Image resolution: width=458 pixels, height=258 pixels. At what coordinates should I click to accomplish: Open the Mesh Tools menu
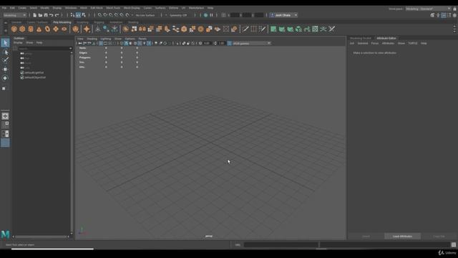coord(113,8)
